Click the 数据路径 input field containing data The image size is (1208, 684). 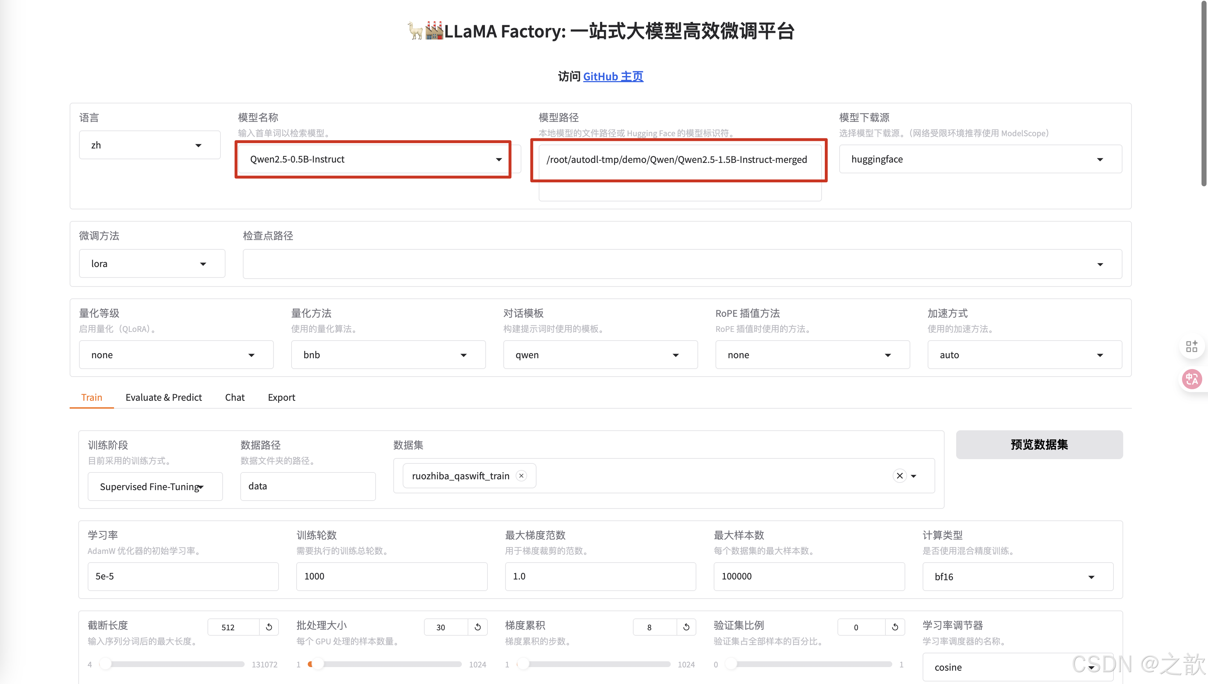tap(308, 486)
